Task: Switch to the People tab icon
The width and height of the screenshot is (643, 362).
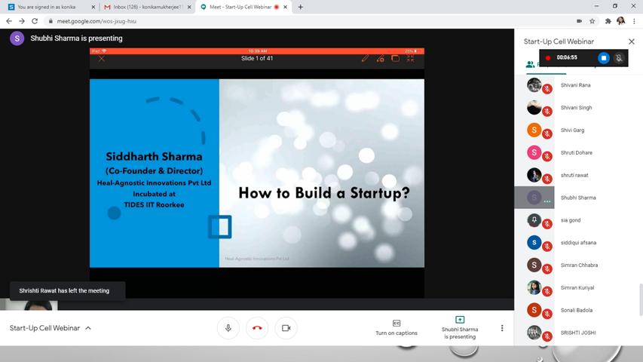Action: (530, 64)
